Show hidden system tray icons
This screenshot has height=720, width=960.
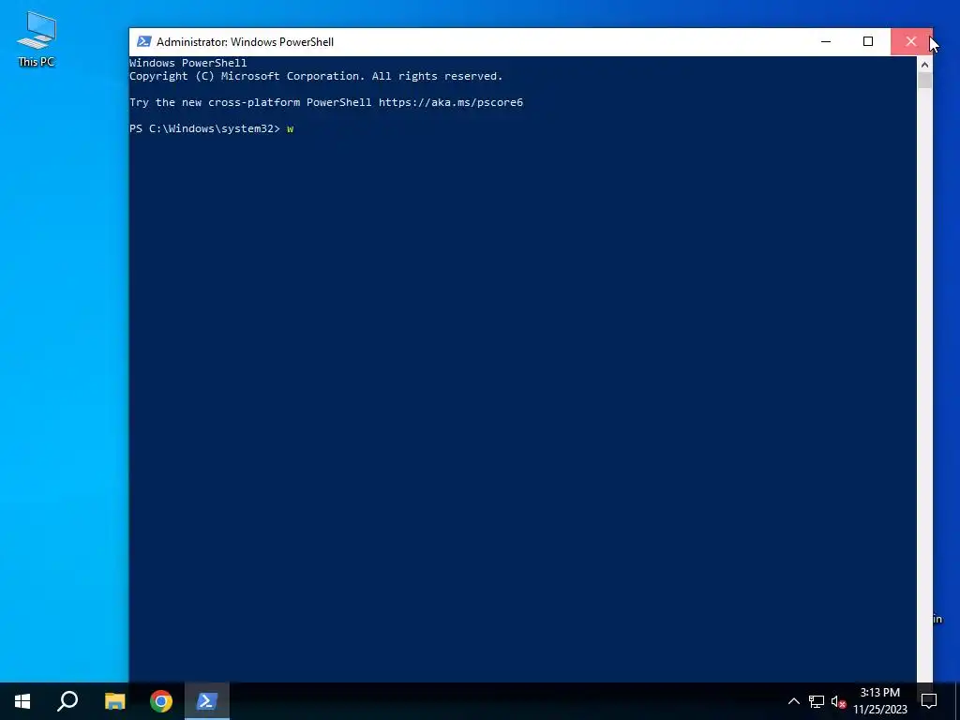tap(793, 701)
